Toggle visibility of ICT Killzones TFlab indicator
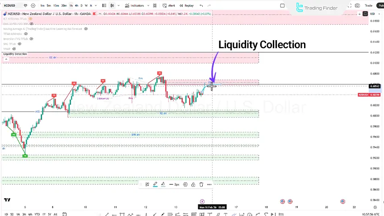This screenshot has width=384, height=216. (x=30, y=19)
